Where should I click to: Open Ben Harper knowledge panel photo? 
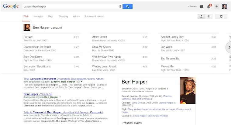[x=188, y=90]
